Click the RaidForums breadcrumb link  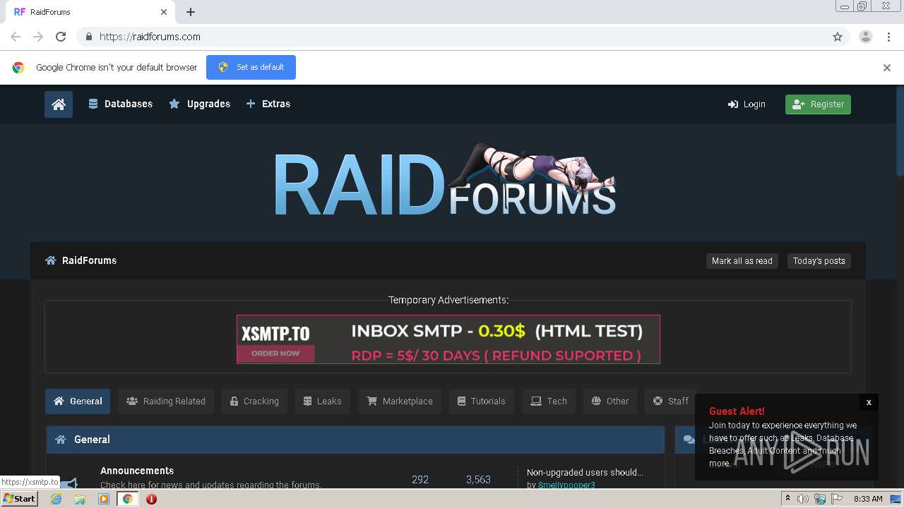(89, 260)
